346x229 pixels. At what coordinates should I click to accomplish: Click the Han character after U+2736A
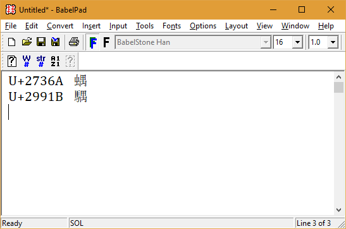pos(80,81)
